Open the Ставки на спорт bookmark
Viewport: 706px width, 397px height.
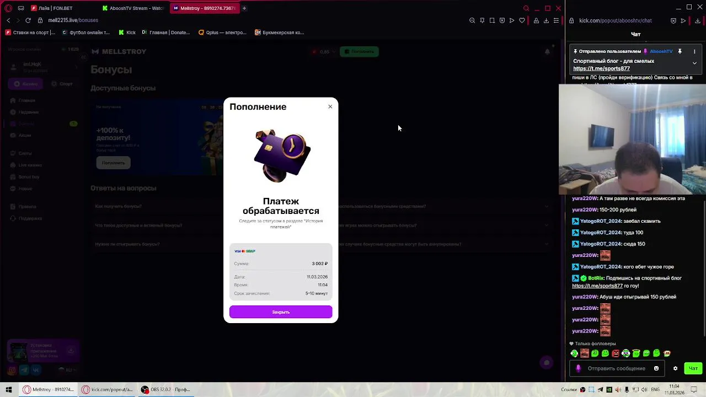(30, 33)
